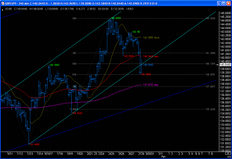Click the S:132.0095 value in info line
This screenshot has height=159, width=232.
[117, 9]
